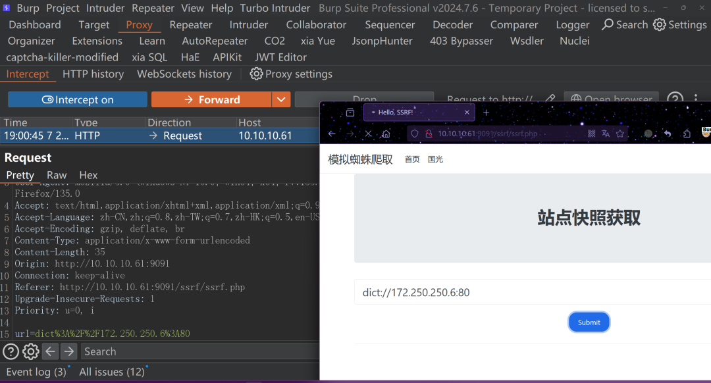Close the Hello, SSRF! tab
The width and height of the screenshot is (711, 383).
tap(467, 113)
